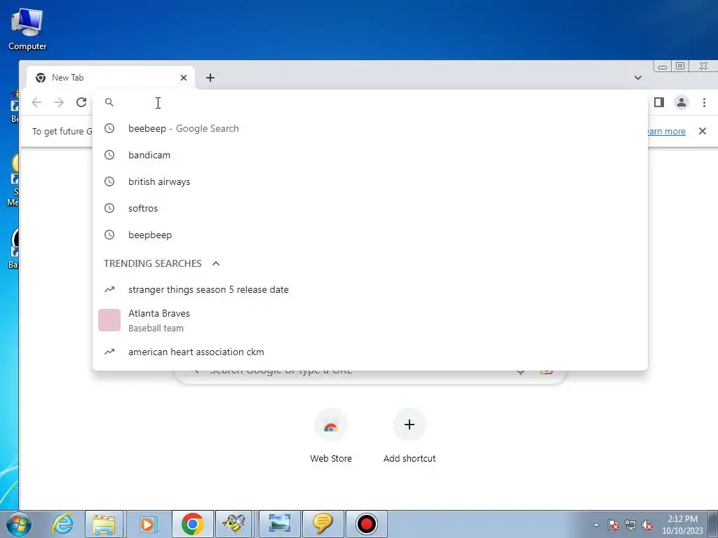Click the browser Back arrow
Image resolution: width=718 pixels, height=538 pixels.
36,102
